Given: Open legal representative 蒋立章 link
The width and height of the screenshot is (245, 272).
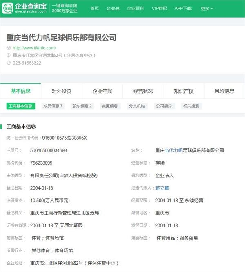Looking at the screenshot, I should (x=162, y=188).
